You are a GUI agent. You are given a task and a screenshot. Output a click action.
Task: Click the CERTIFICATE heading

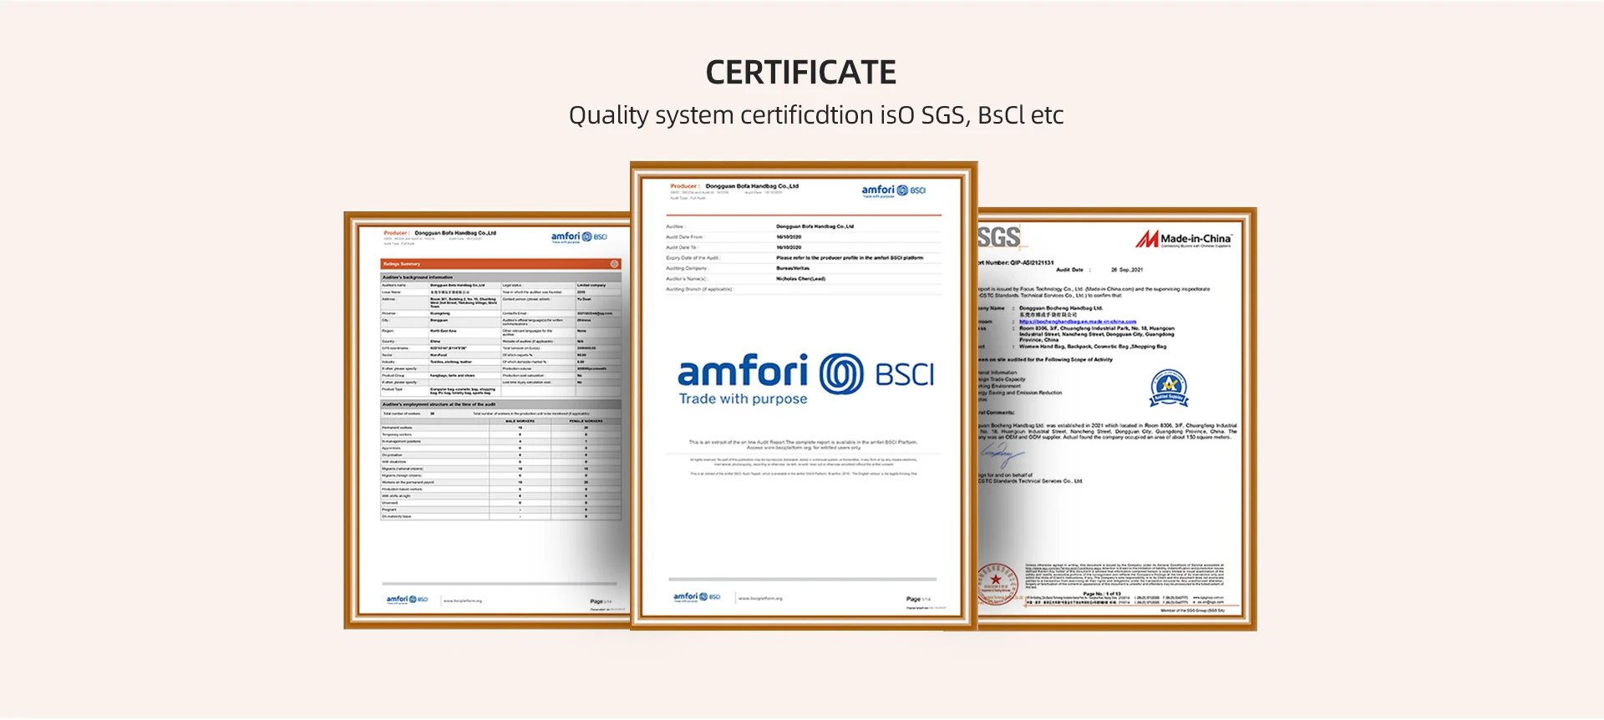tap(800, 73)
